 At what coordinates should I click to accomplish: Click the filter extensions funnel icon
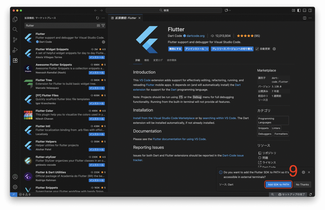pos(103,25)
